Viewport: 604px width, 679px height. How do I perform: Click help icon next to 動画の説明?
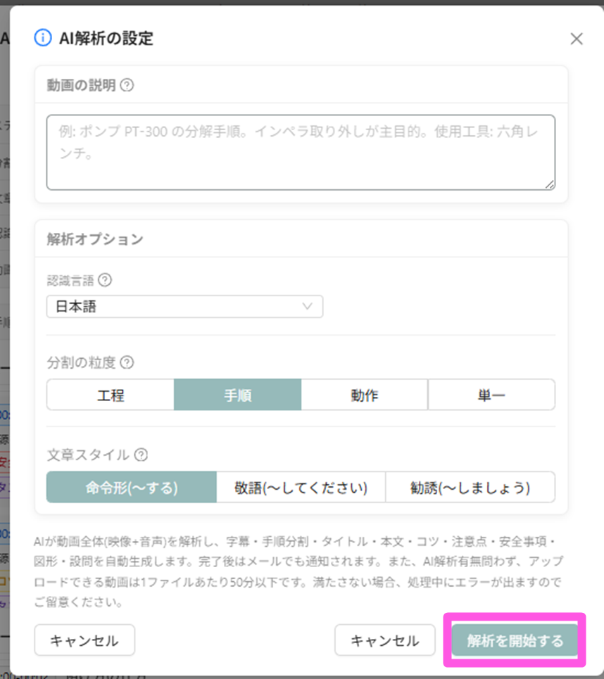point(127,85)
